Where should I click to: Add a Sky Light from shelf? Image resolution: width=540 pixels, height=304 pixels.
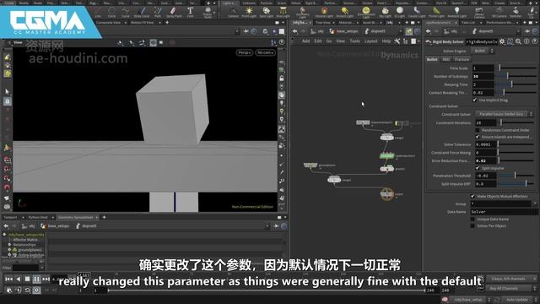(385, 12)
